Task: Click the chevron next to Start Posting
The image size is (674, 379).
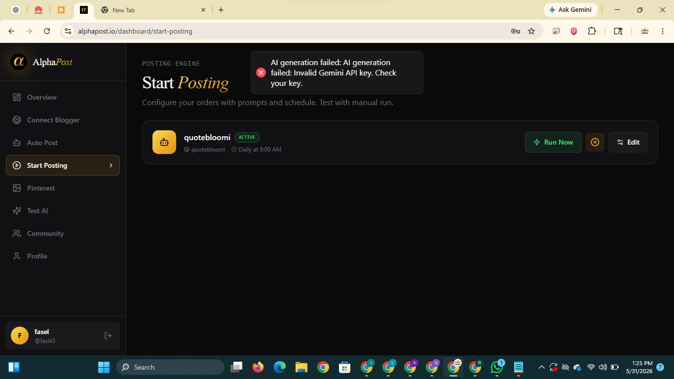Action: (111, 165)
